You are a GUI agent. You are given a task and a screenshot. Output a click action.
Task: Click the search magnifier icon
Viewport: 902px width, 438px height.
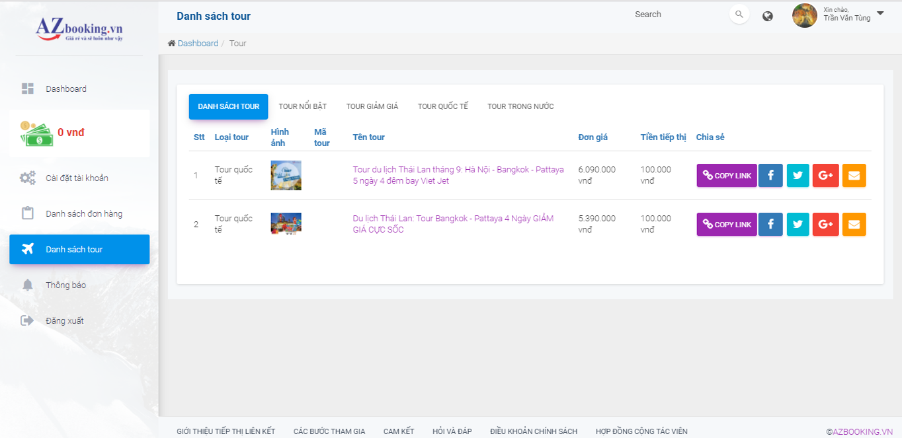tap(739, 15)
